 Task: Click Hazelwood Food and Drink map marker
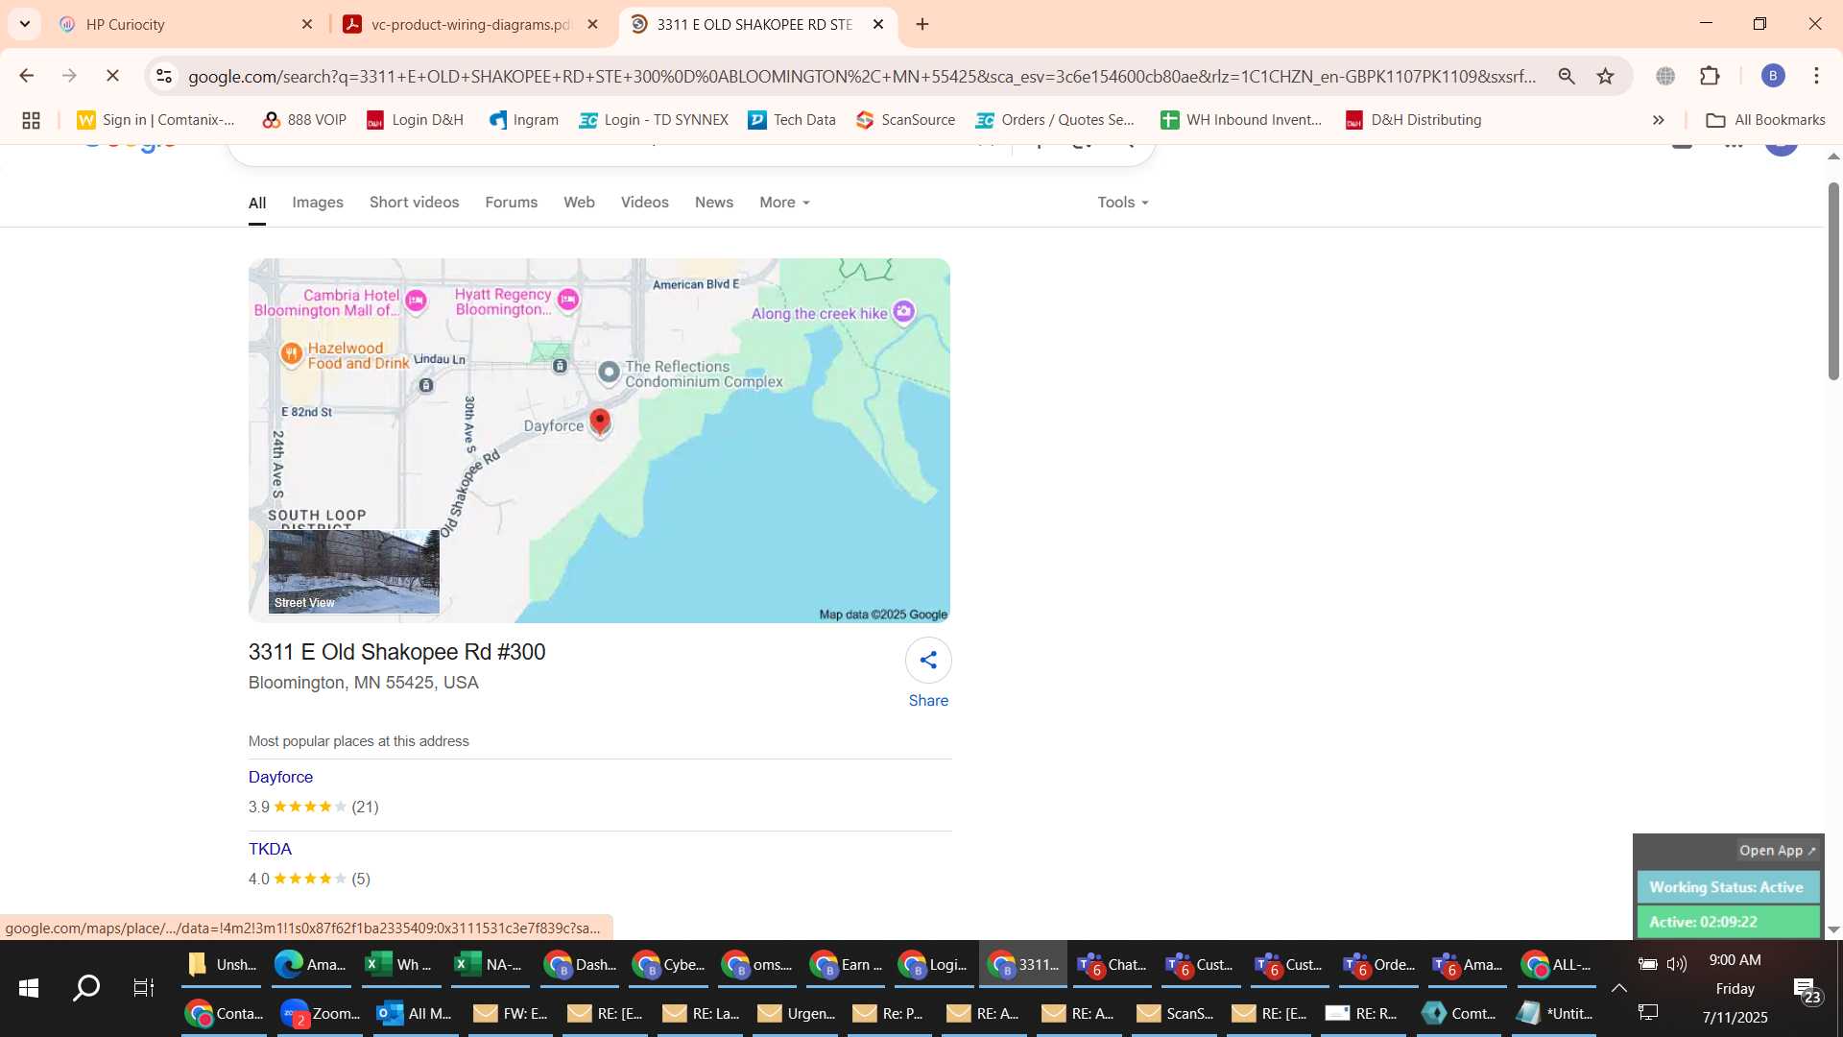click(291, 354)
